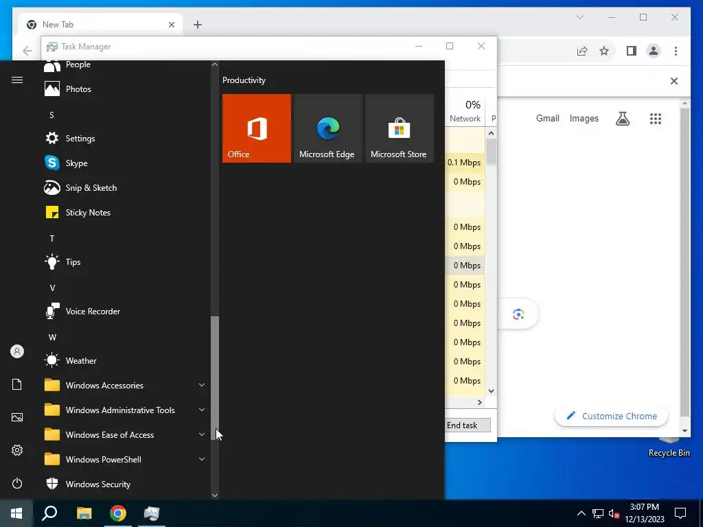Image resolution: width=703 pixels, height=527 pixels.
Task: Launch Skype from the Start menu
Action: point(124,163)
